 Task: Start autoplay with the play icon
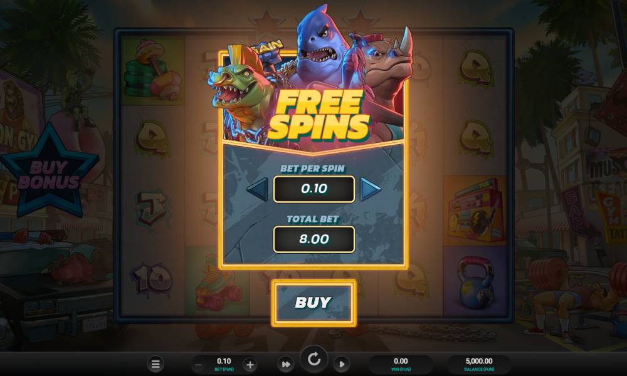point(341,364)
